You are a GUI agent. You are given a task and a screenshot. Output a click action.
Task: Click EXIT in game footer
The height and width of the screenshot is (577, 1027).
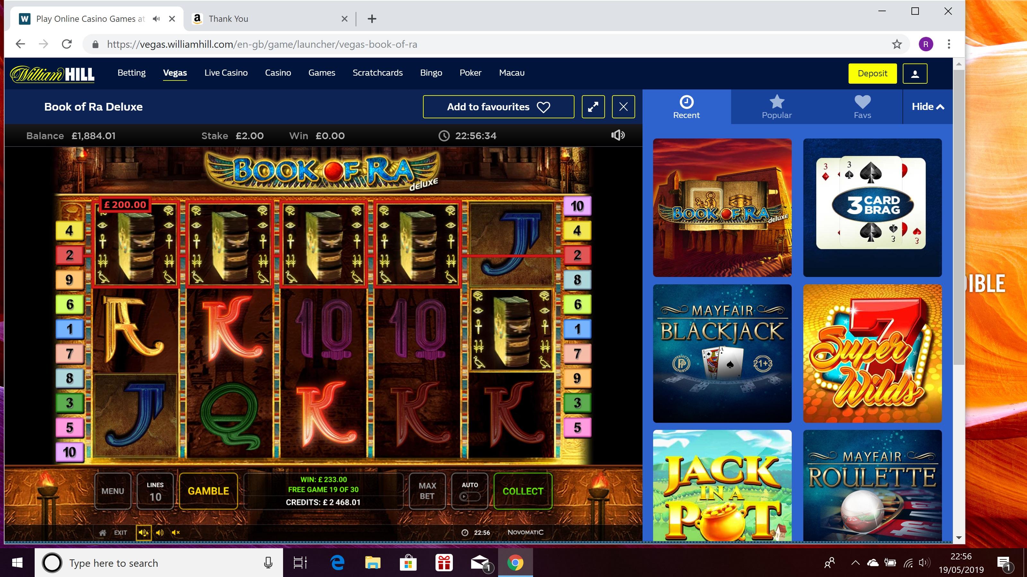click(120, 533)
